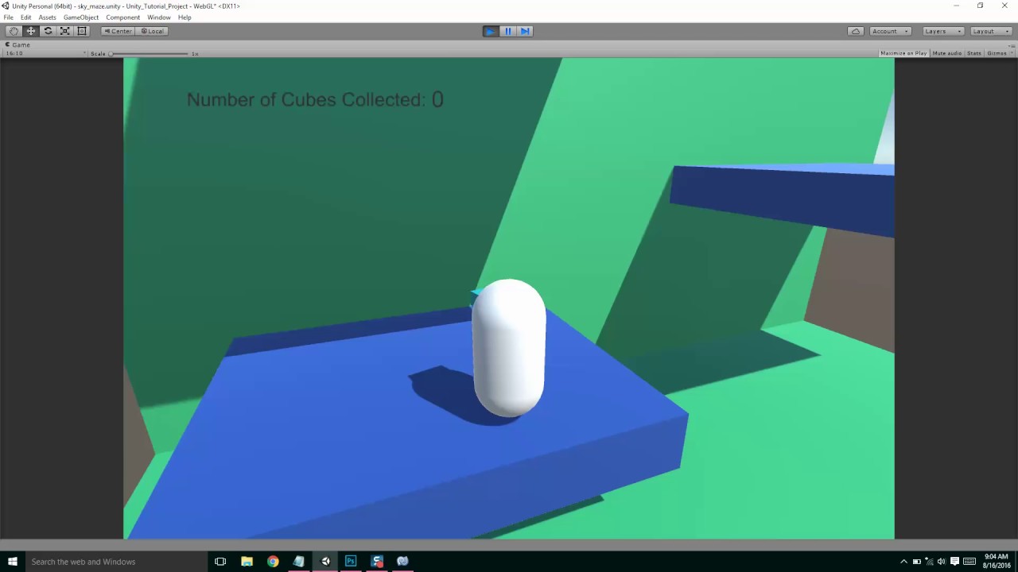Select the Rotate tool

click(48, 31)
